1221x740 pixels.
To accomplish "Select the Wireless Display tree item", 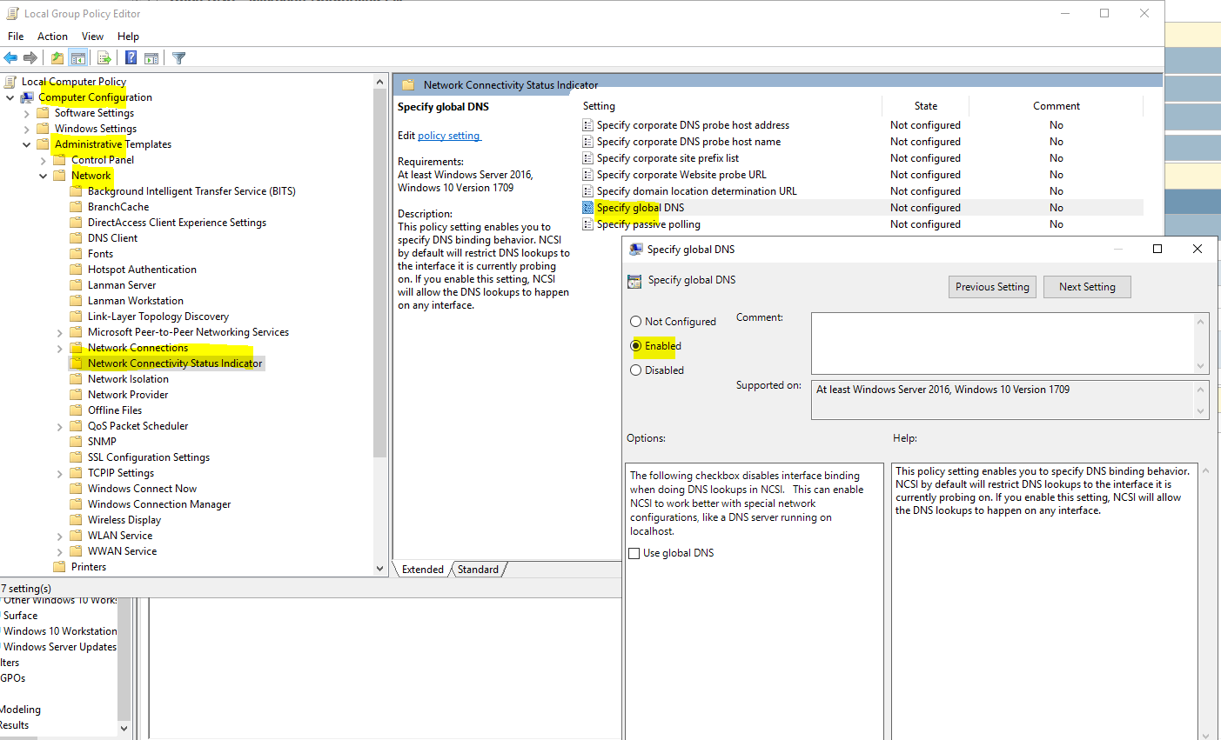I will (124, 520).
